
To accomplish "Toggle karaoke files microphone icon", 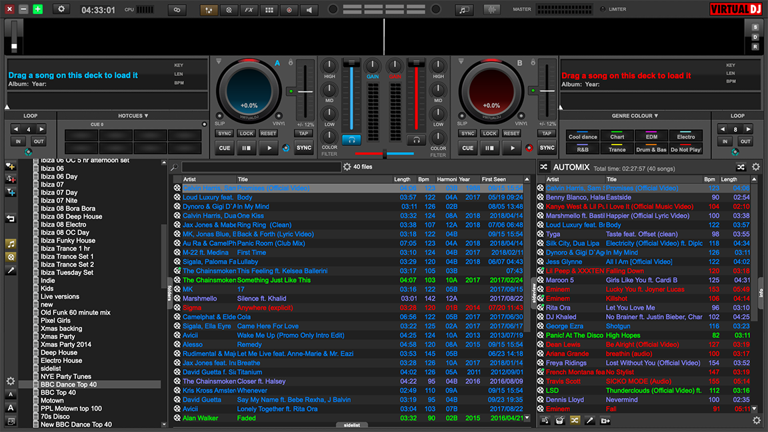I will 10,271.
